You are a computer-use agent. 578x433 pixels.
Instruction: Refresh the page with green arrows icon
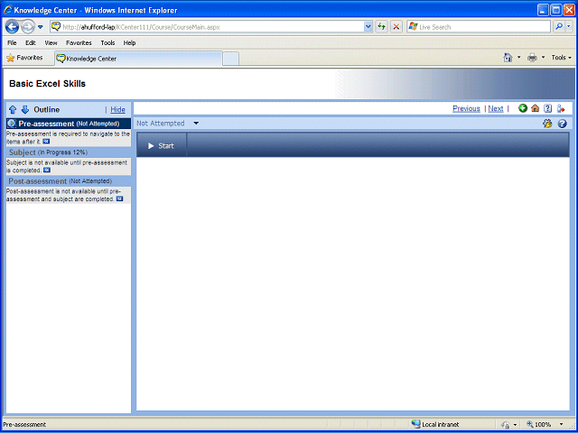click(381, 26)
